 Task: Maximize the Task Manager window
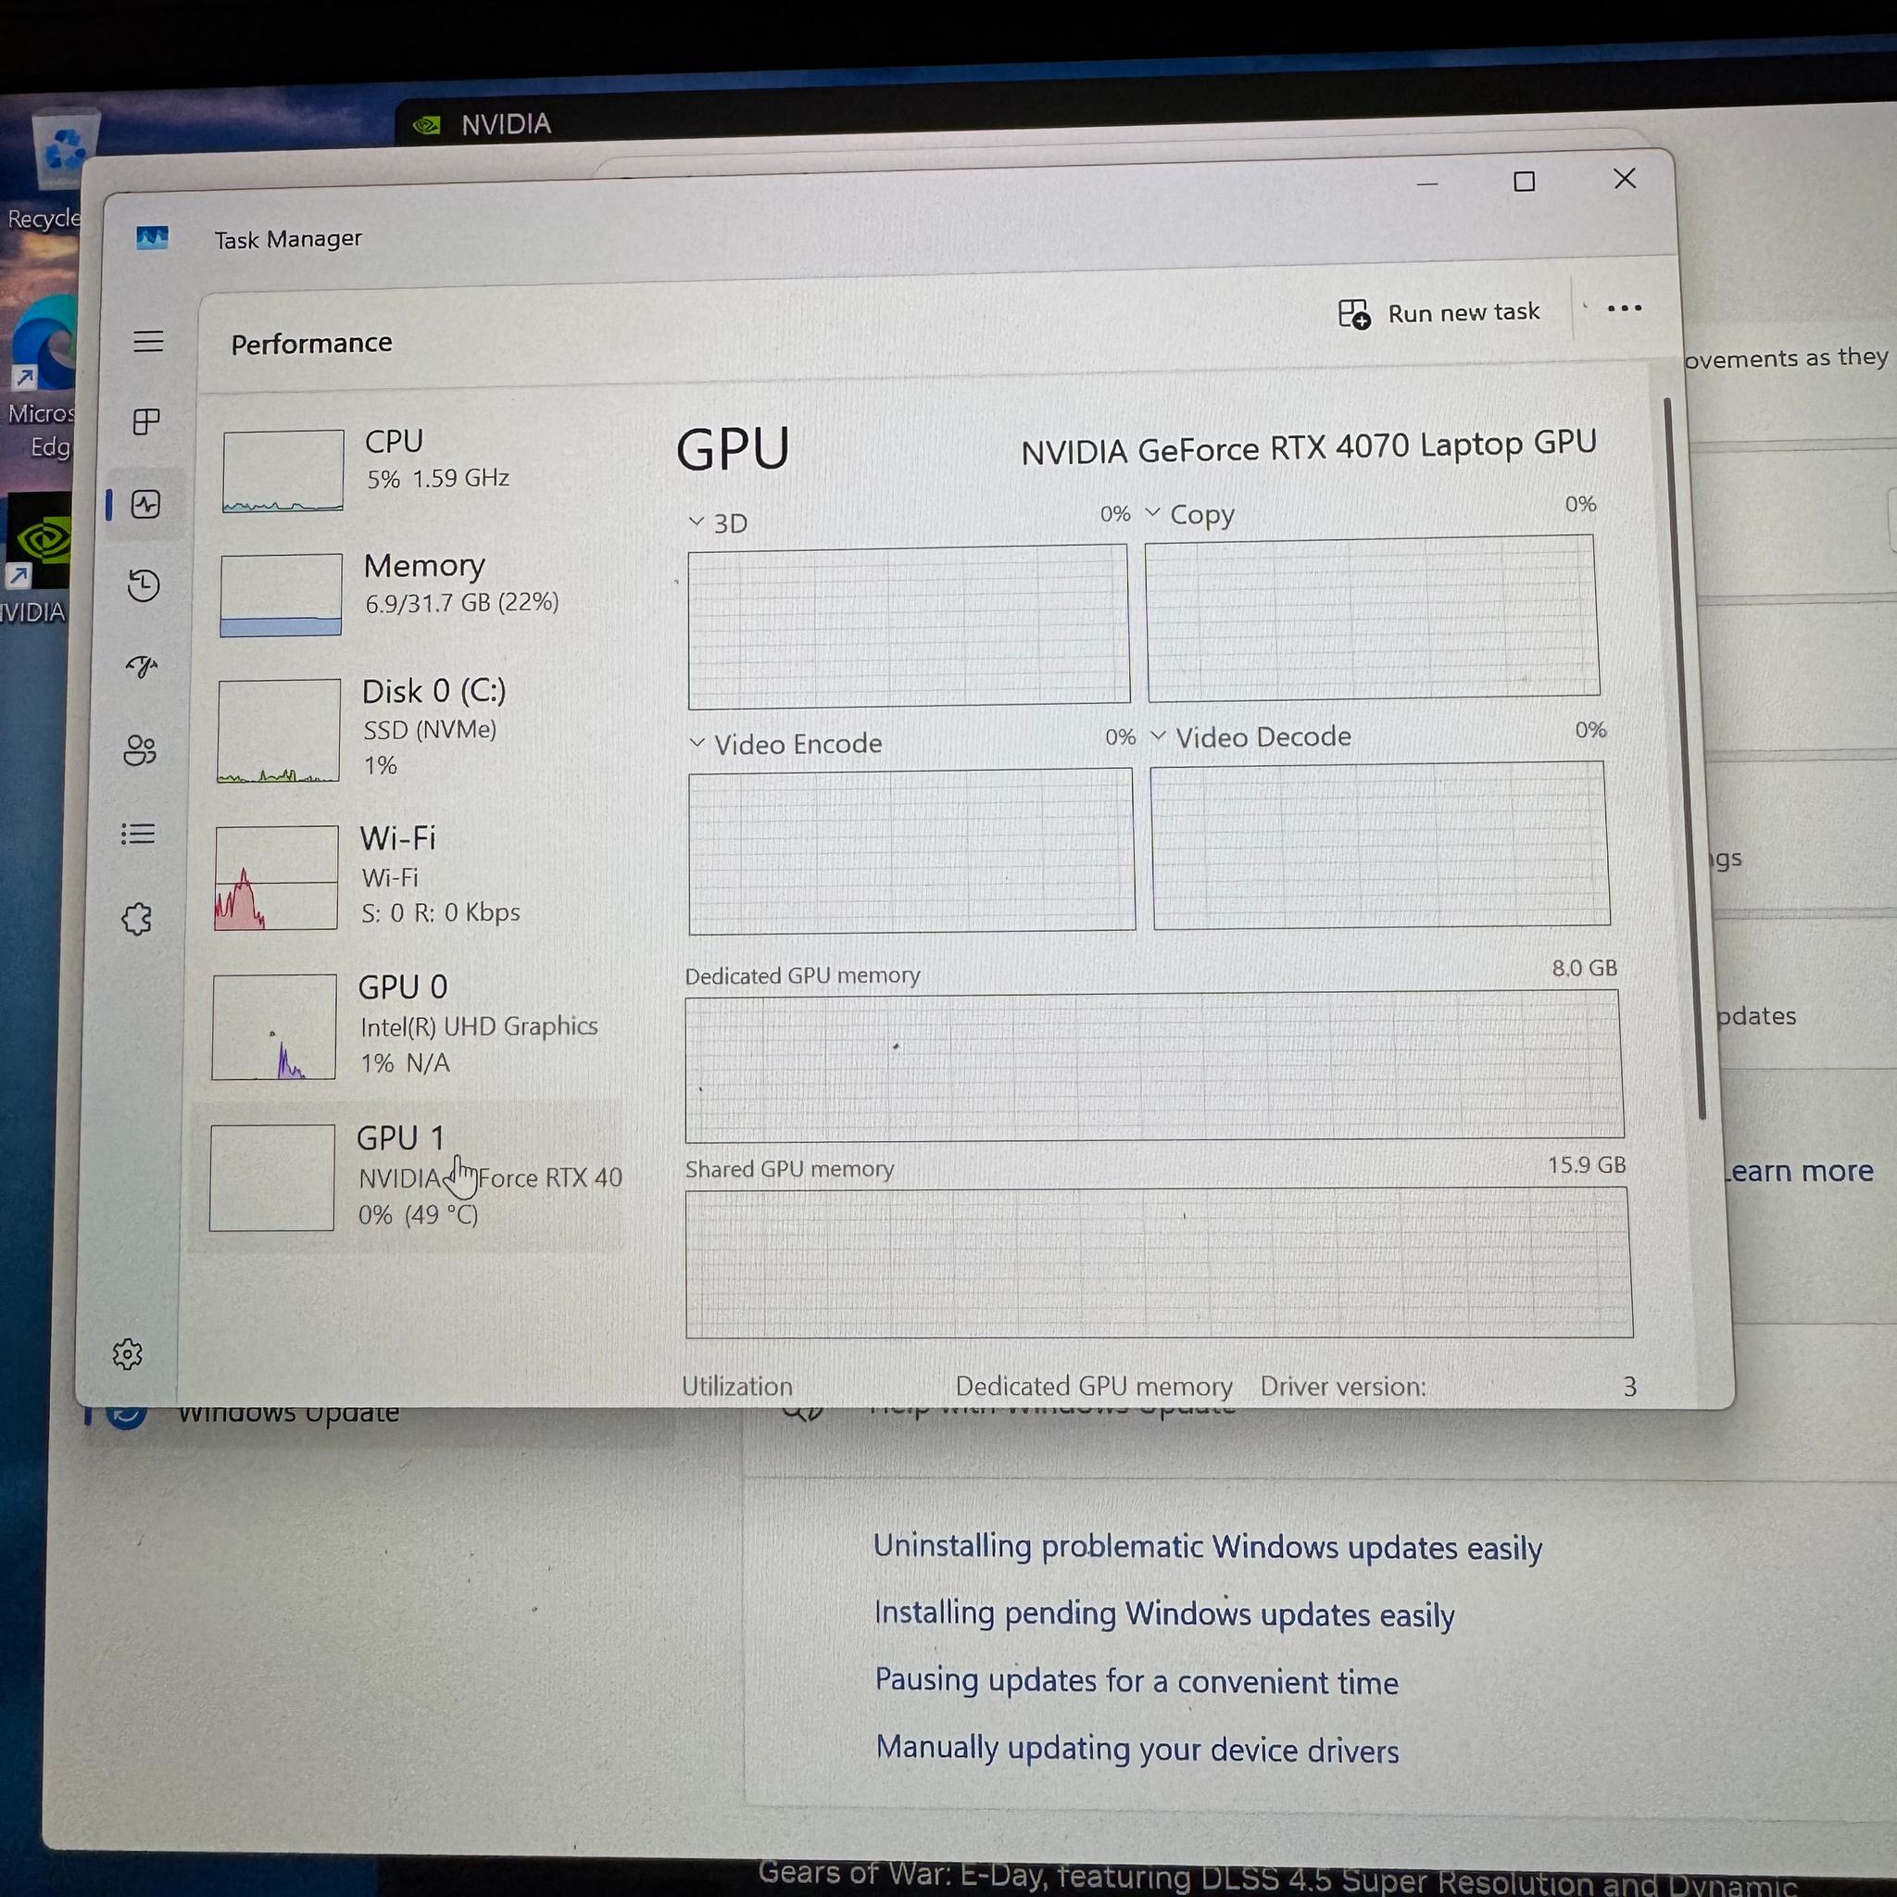1524,182
